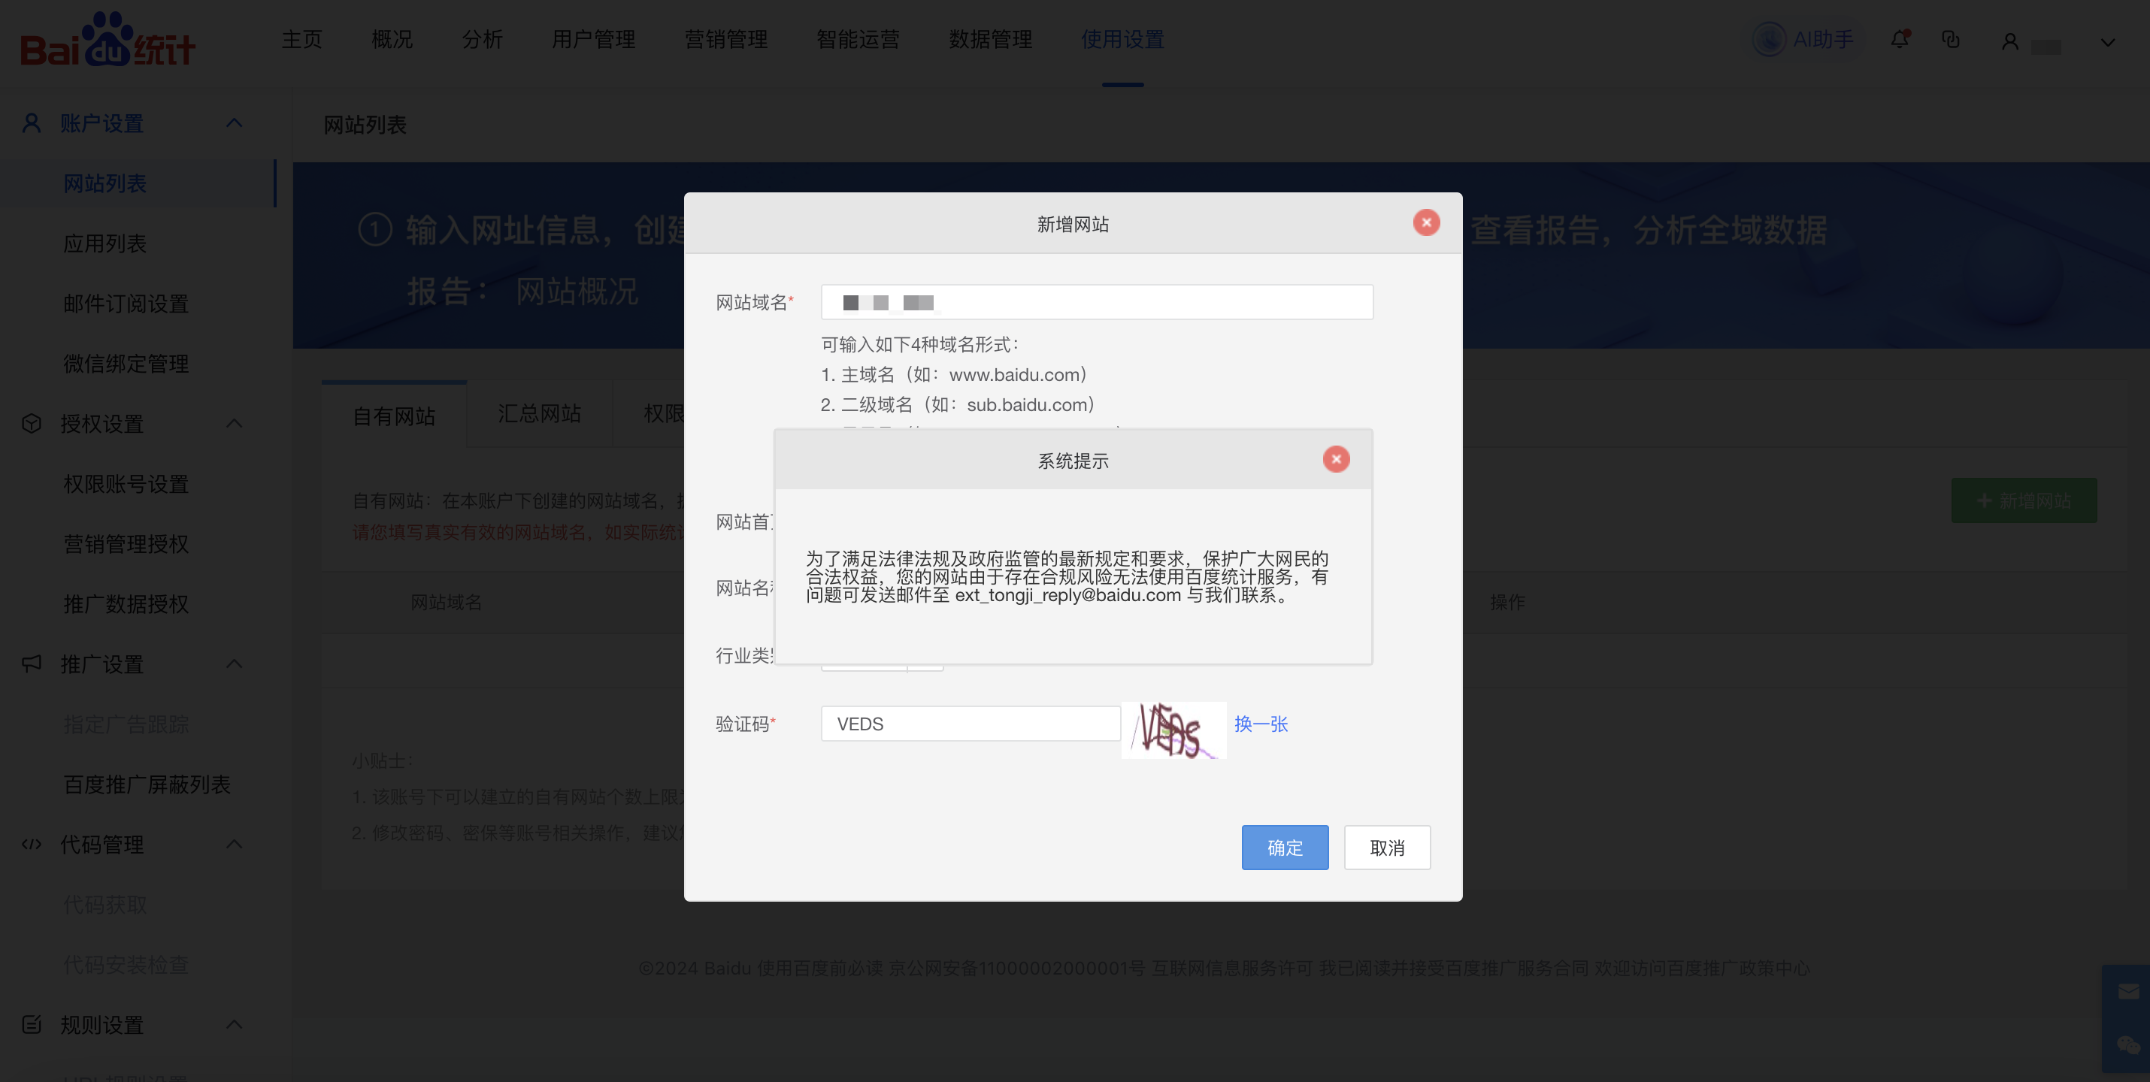Open the AI助手 assistant

[x=1803, y=39]
